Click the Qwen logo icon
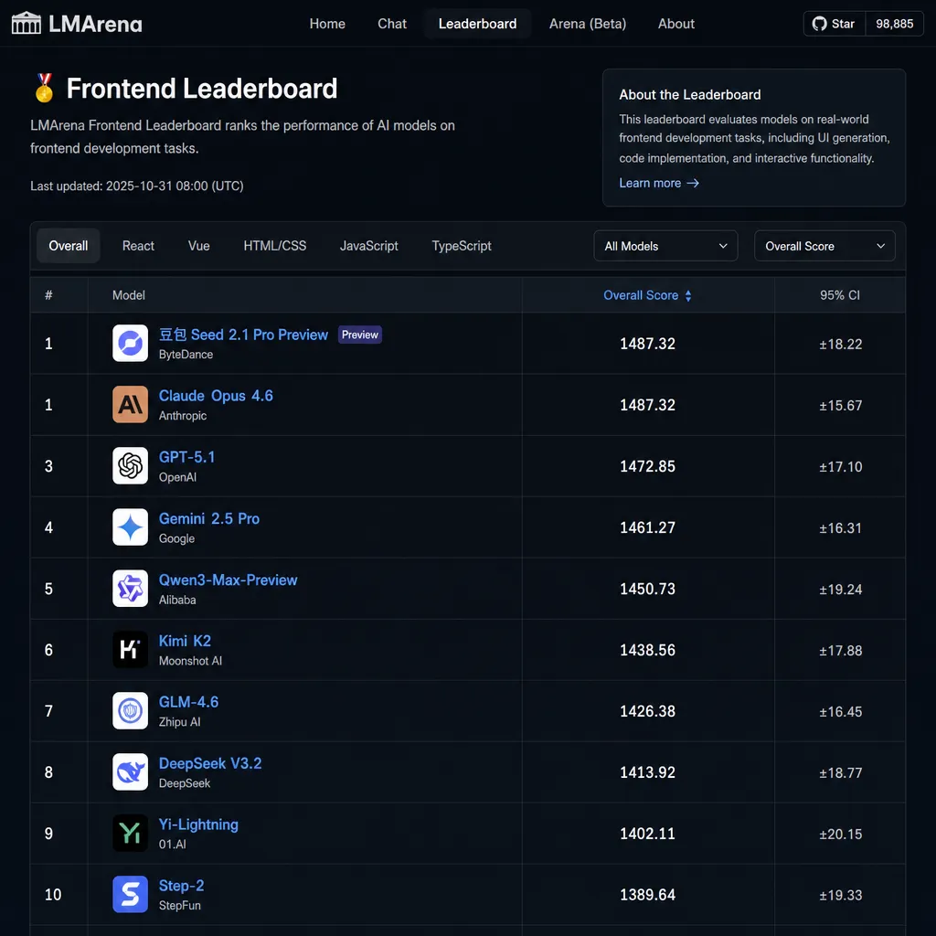Image resolution: width=936 pixels, height=936 pixels. click(x=130, y=588)
